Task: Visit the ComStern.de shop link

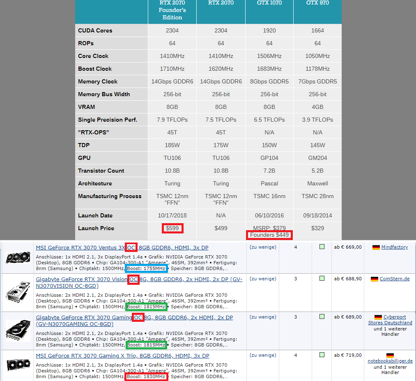Action: (395, 279)
